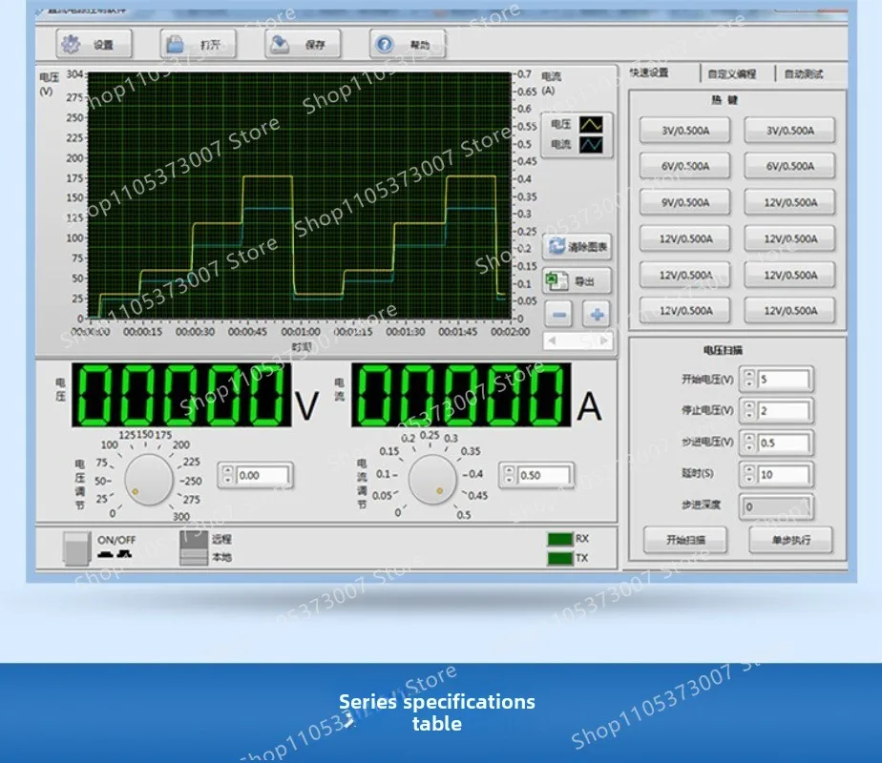Select the right-column 6V/0.500A hotkey
The width and height of the screenshot is (882, 763).
pos(789,166)
